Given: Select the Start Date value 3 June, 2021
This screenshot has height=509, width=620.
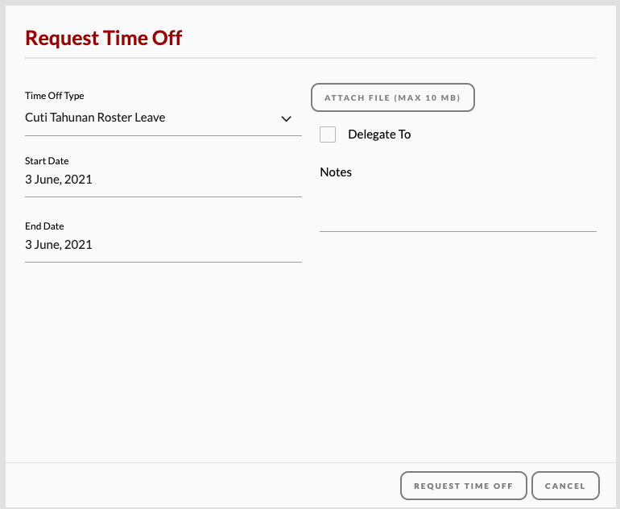Looking at the screenshot, I should 59,180.
